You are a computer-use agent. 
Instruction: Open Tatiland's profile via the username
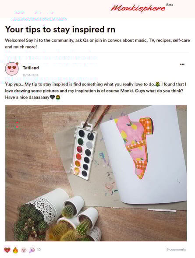click(x=31, y=68)
